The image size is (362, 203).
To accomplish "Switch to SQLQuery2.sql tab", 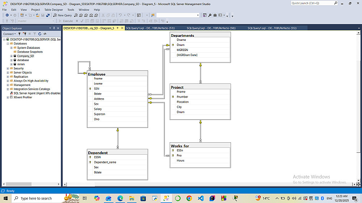I will (211, 28).
